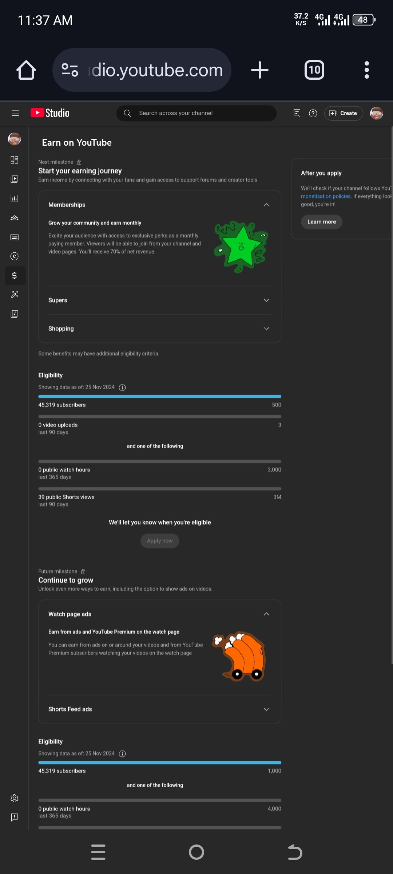Open the tab switcher showing 10 tabs

(314, 70)
